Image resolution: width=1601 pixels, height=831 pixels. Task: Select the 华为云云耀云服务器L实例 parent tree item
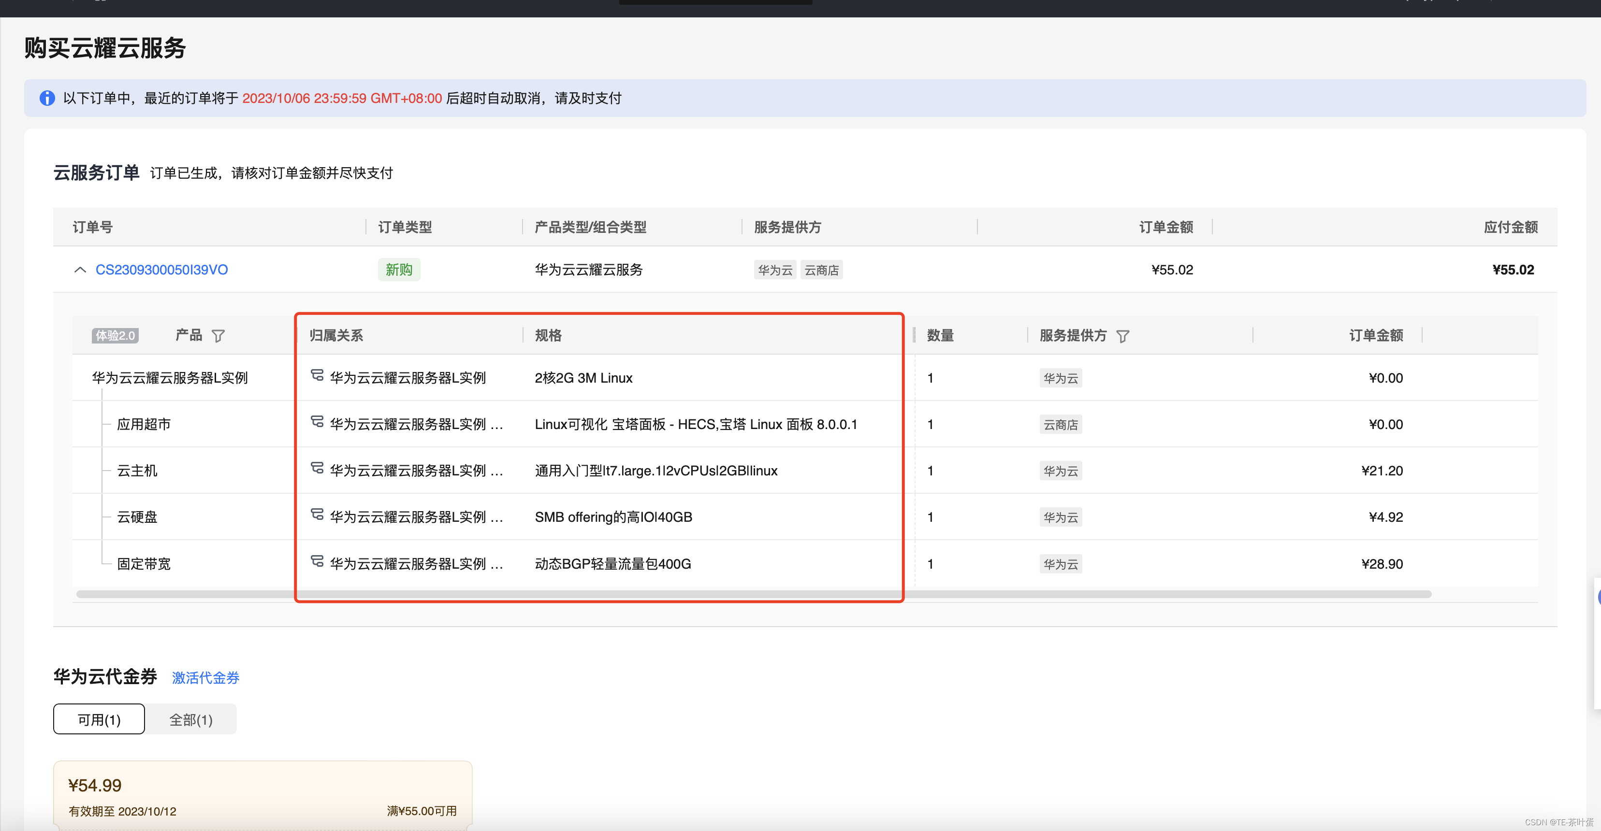coord(170,378)
